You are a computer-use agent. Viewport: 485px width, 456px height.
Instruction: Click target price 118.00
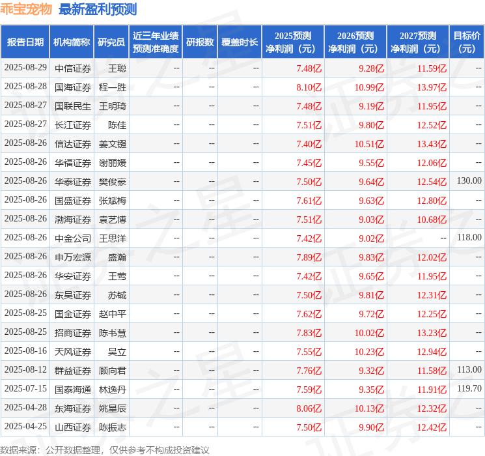pyautogui.click(x=469, y=237)
